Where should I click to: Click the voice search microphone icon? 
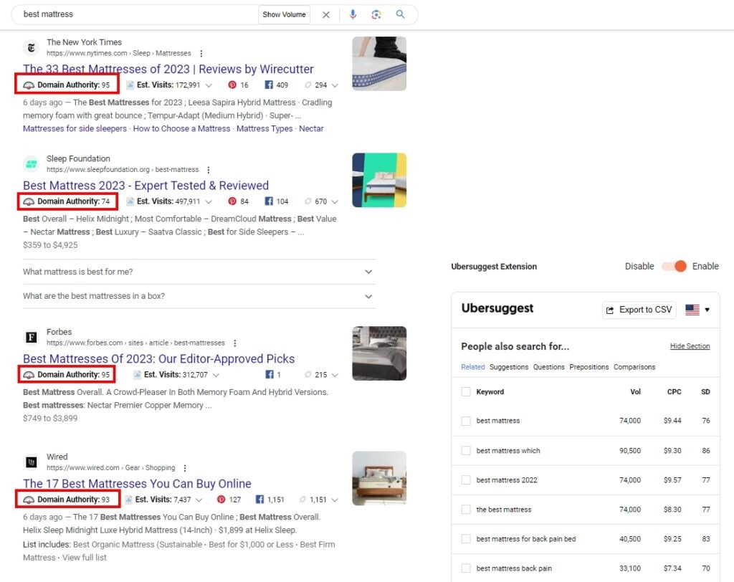coord(353,14)
